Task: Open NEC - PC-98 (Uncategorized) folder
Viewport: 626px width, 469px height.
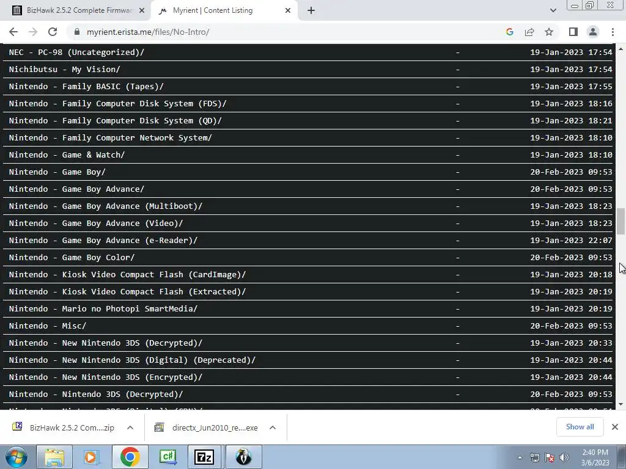Action: [76, 53]
